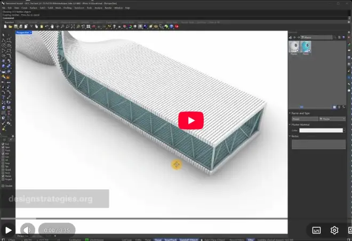
Task: Click the Command prompt line
Action: (174, 18)
